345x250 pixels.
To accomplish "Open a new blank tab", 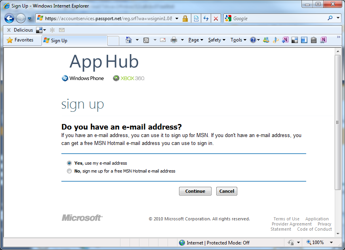I will (x=113, y=41).
